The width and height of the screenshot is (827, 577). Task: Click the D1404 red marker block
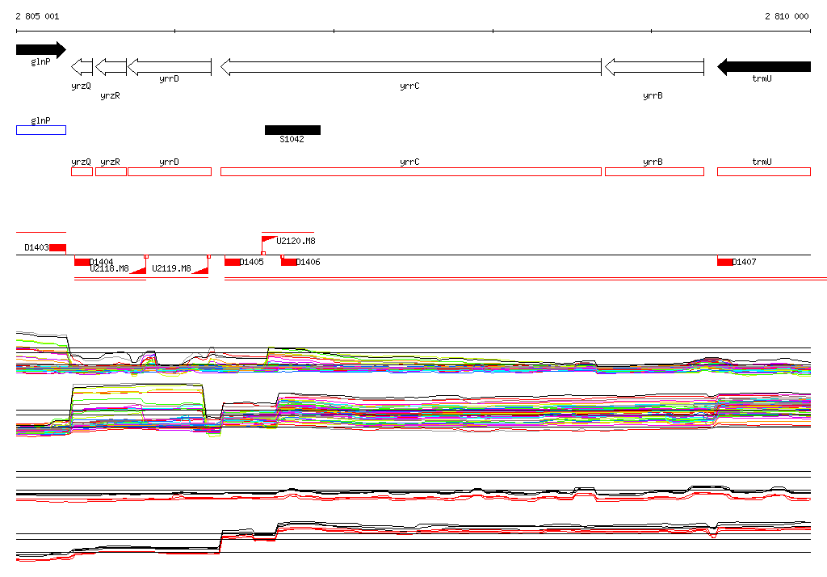pos(82,262)
